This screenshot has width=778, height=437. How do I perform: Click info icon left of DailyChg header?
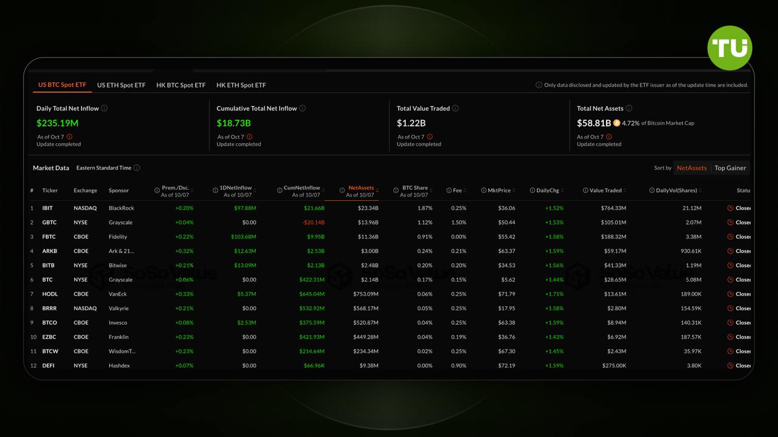coord(532,191)
